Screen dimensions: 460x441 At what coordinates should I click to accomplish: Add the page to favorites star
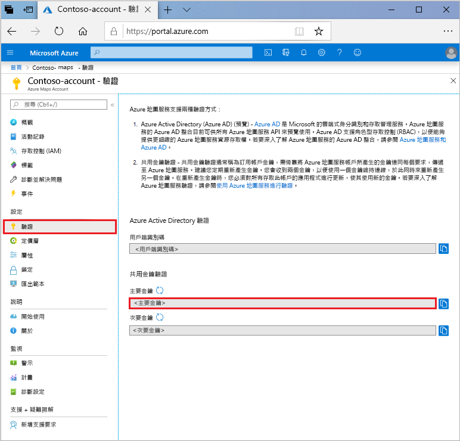[x=319, y=31]
